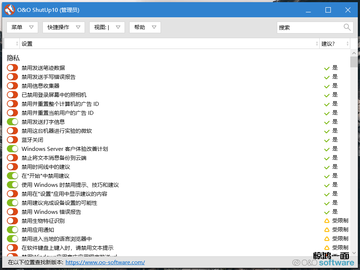Click yellow warning triangle beside 禁用生物特征识别
360x270 pixels.
pyautogui.click(x=327, y=221)
